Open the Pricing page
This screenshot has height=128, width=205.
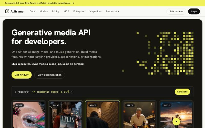(56, 11)
